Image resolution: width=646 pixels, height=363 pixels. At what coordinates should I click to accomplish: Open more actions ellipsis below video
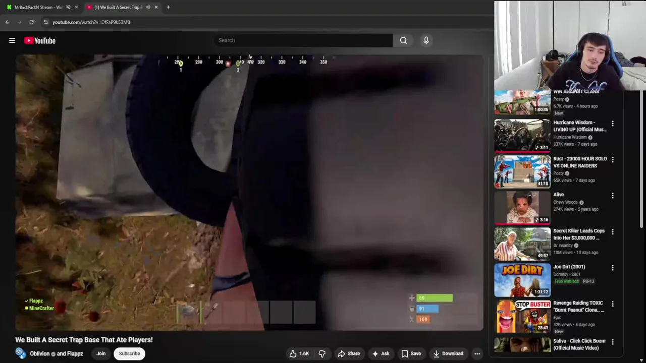[x=477, y=354]
